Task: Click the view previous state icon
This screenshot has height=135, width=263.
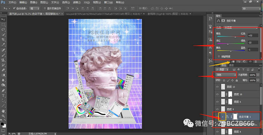Action: pos(239,62)
